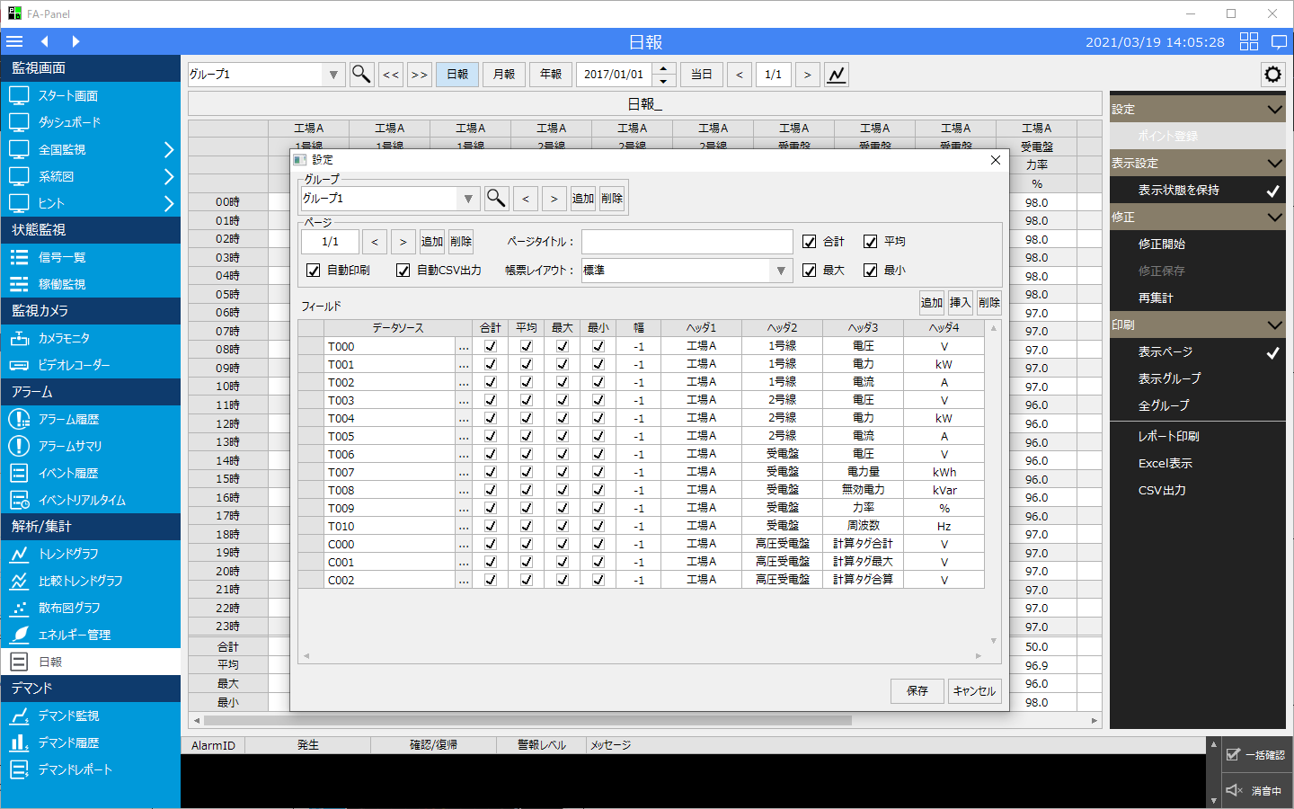Image resolution: width=1294 pixels, height=809 pixels.
Task: Click the 当日 button in the toolbar
Action: point(702,75)
